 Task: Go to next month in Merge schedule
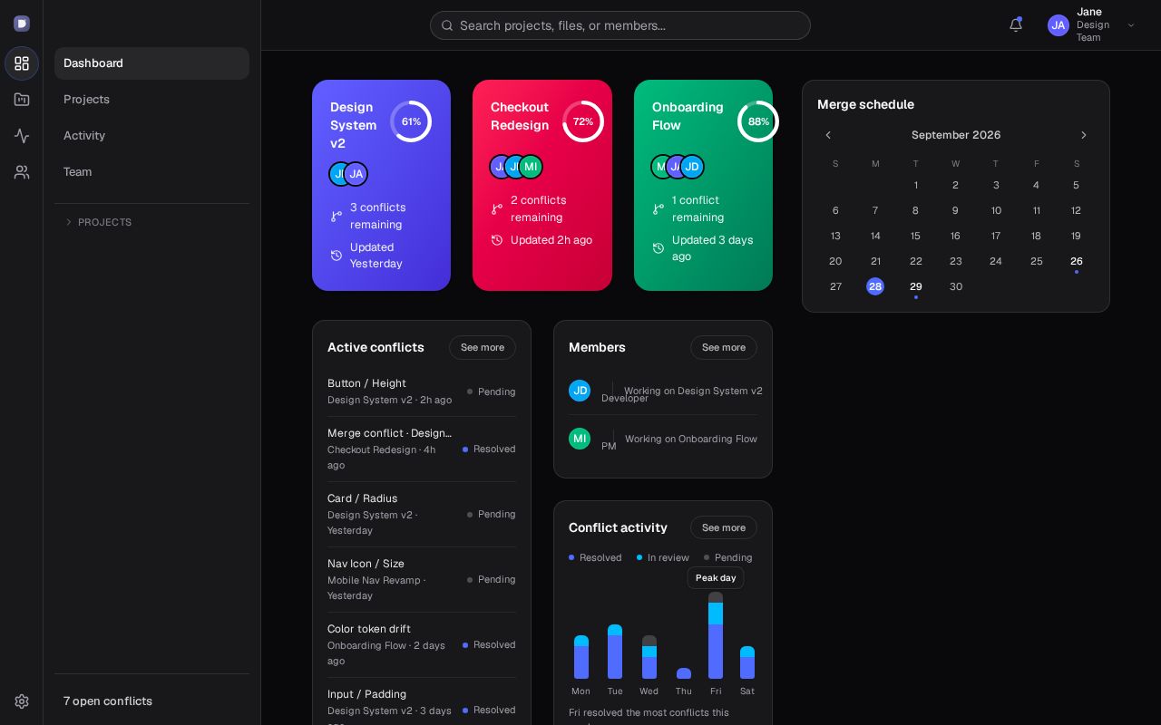(1084, 135)
